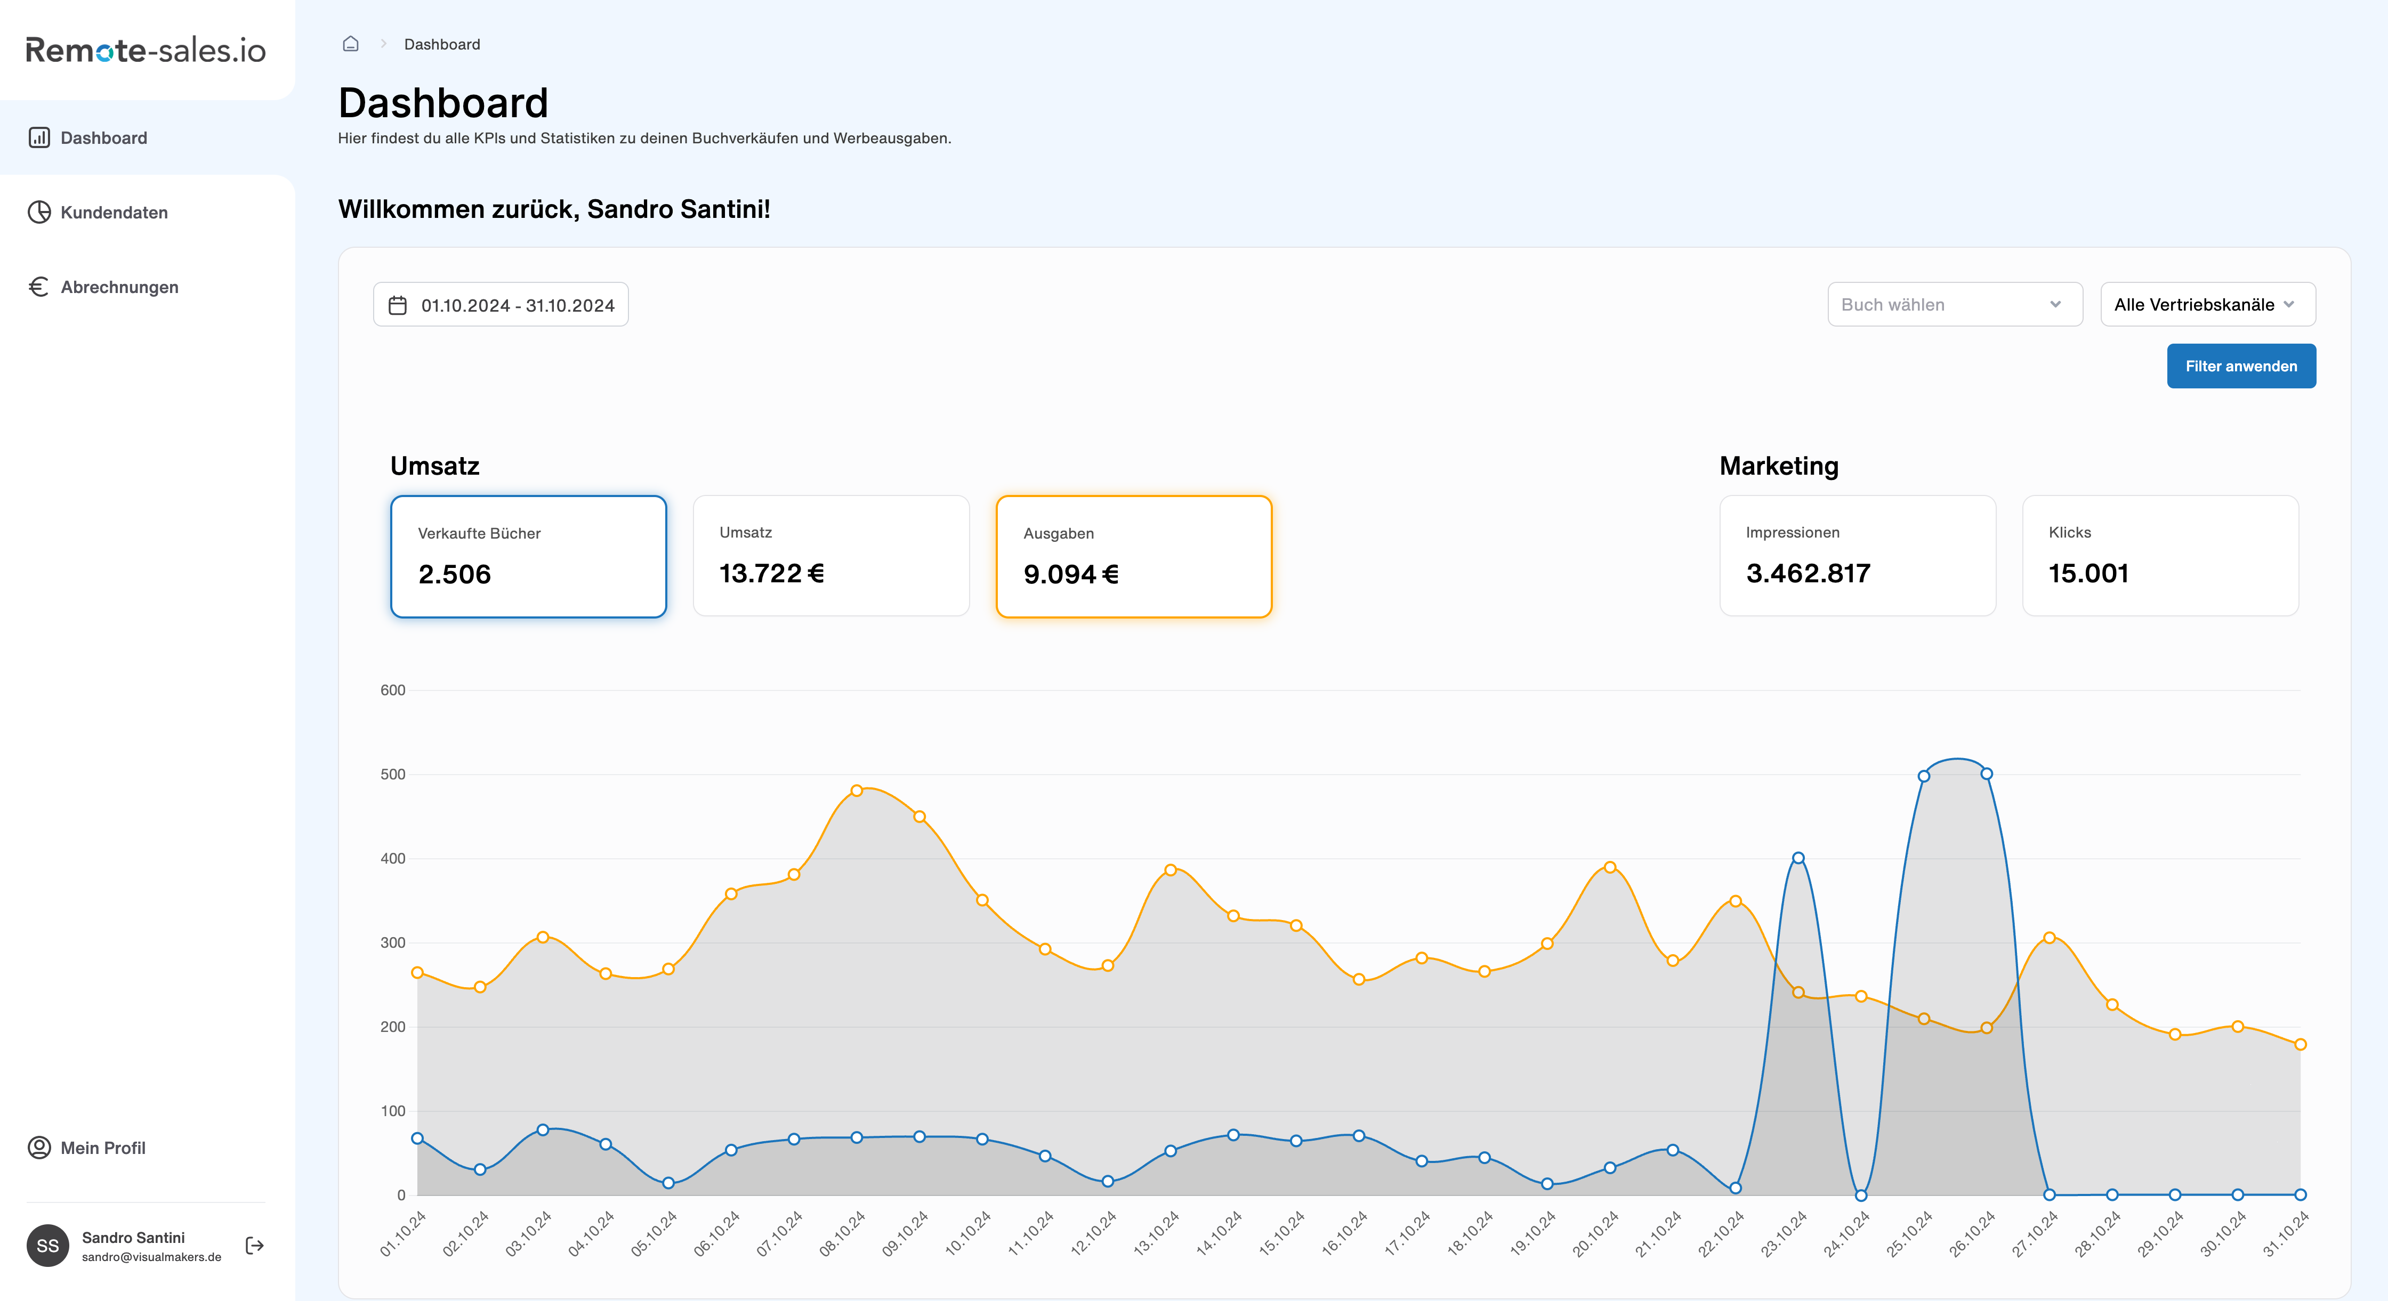Click the calendar icon in date field

(x=398, y=305)
